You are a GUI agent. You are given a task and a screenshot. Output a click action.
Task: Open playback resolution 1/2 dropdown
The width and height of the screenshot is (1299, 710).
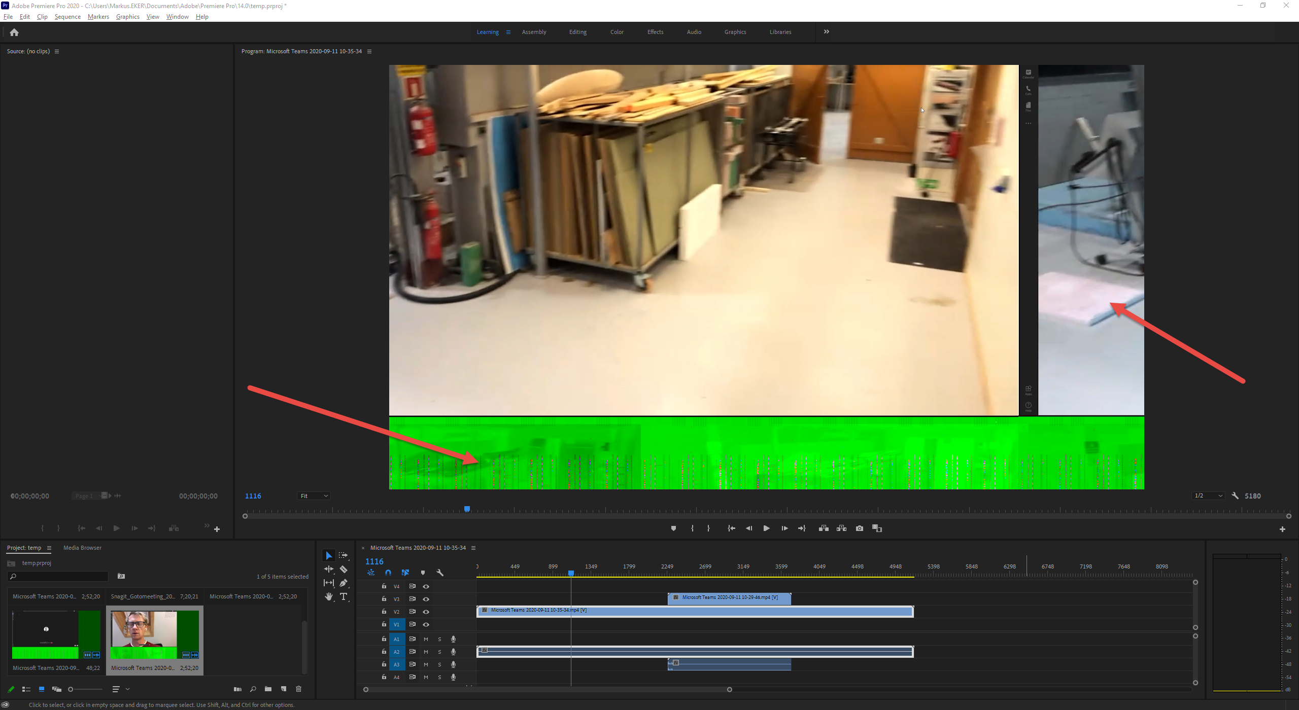tap(1208, 496)
